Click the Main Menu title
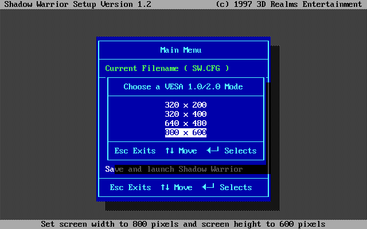This screenshot has width=367, height=229. click(x=181, y=50)
